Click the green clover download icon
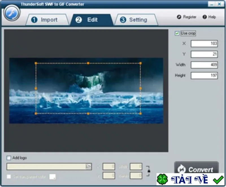The image size is (226, 187). 162,179
